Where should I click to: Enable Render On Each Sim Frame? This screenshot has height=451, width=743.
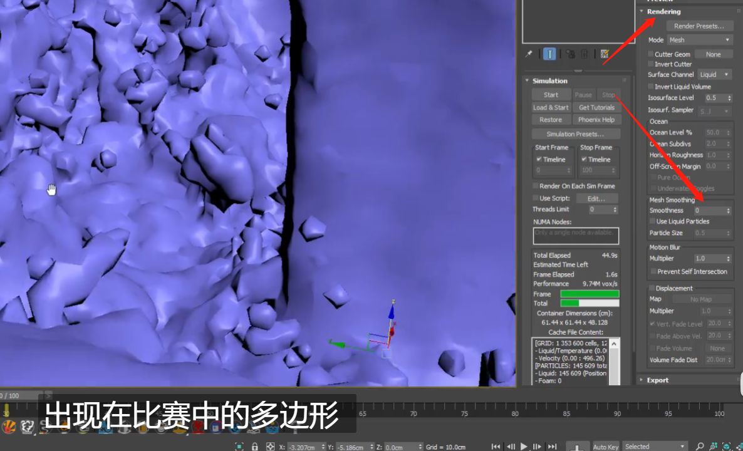tap(536, 186)
